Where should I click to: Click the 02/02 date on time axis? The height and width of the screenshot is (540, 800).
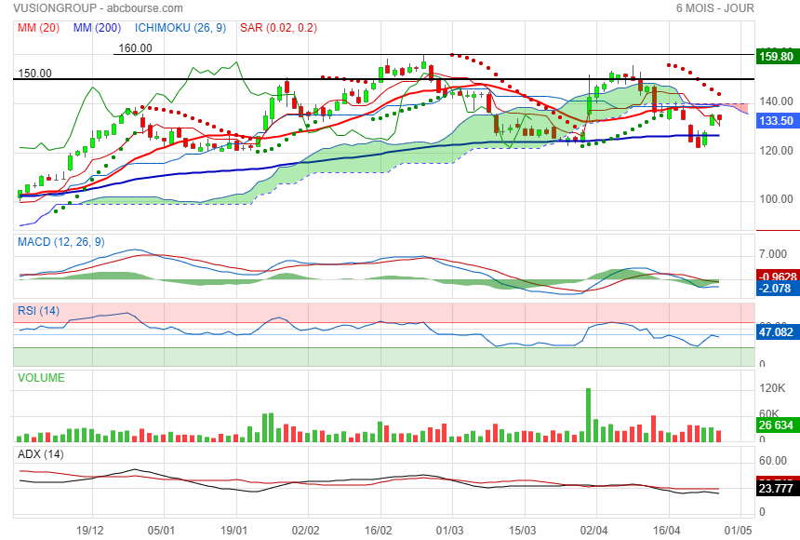point(306,530)
